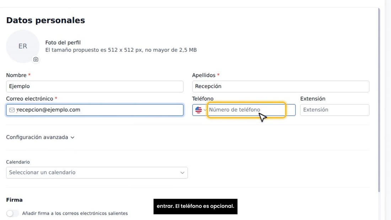Click the Firma section heading
The width and height of the screenshot is (391, 220).
(15, 200)
